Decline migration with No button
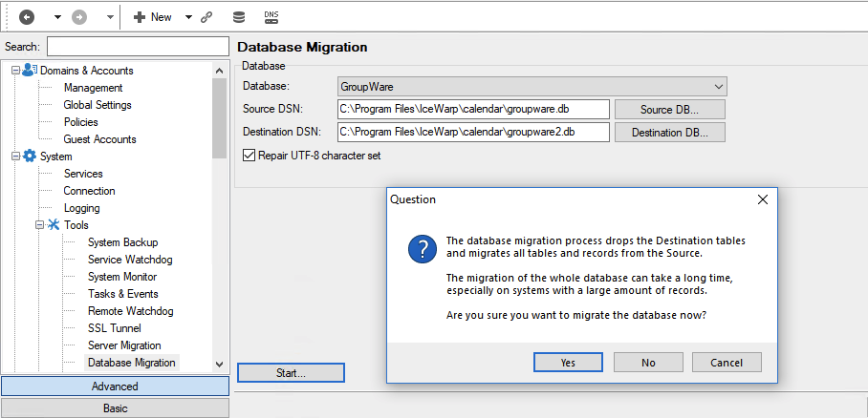Screen dimensions: 868x418 (648, 362)
